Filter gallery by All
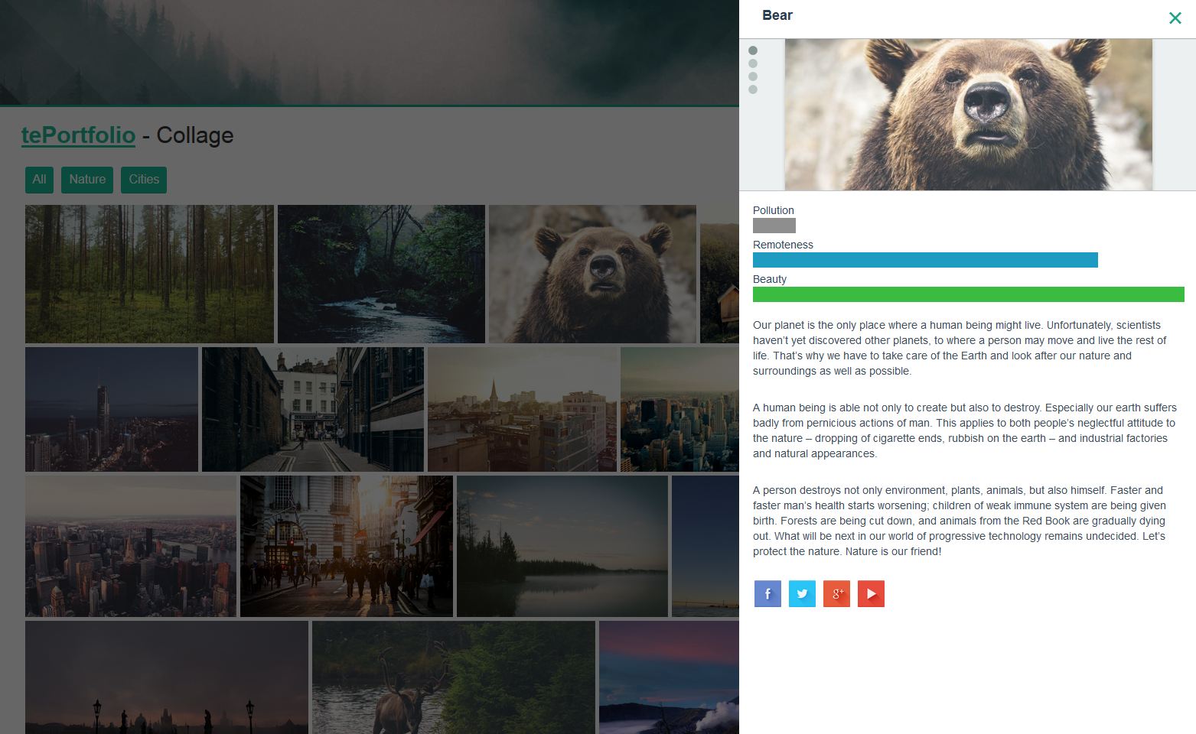Screen dimensions: 1196x734 click(39, 180)
